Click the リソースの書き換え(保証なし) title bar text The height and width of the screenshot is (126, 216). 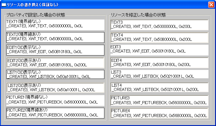coord(33,5)
